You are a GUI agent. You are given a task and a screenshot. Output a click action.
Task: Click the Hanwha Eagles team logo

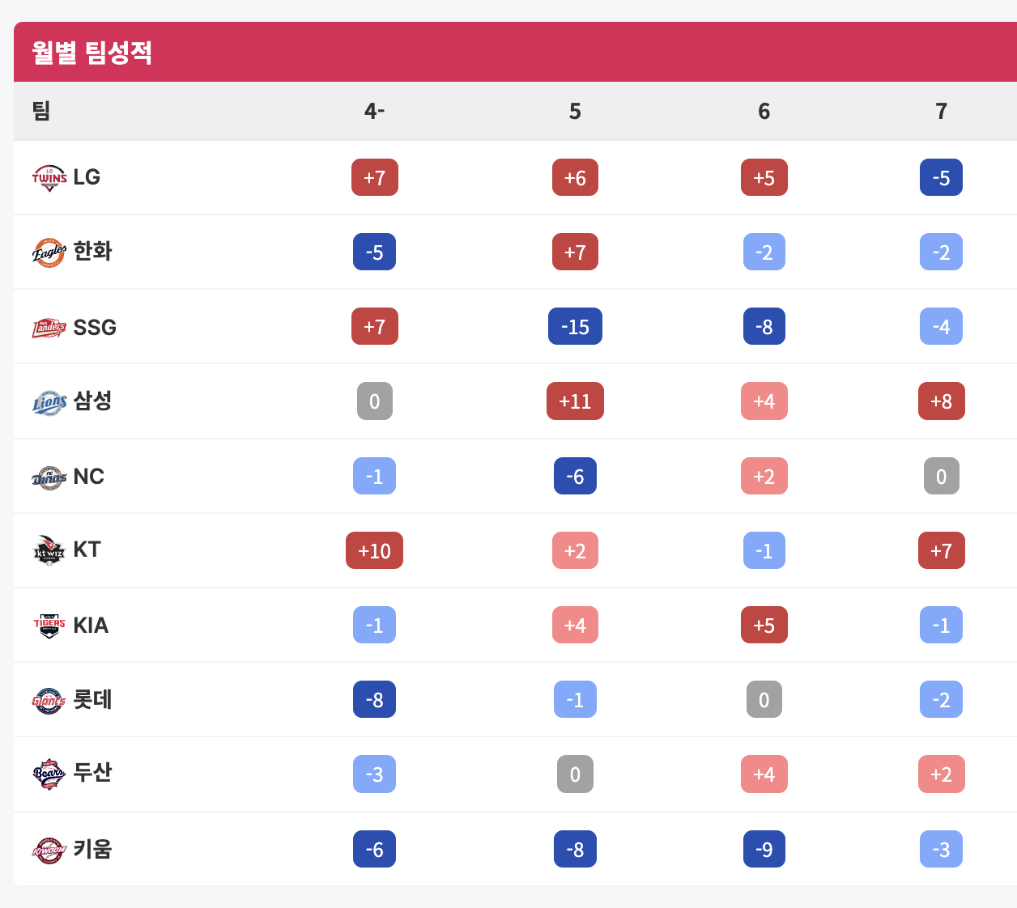point(49,252)
